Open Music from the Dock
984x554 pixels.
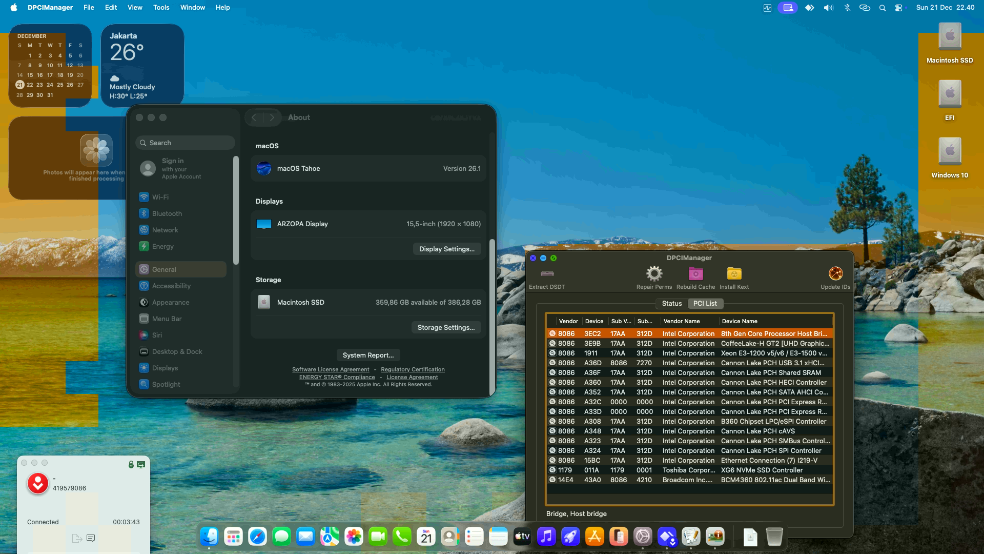(x=546, y=537)
